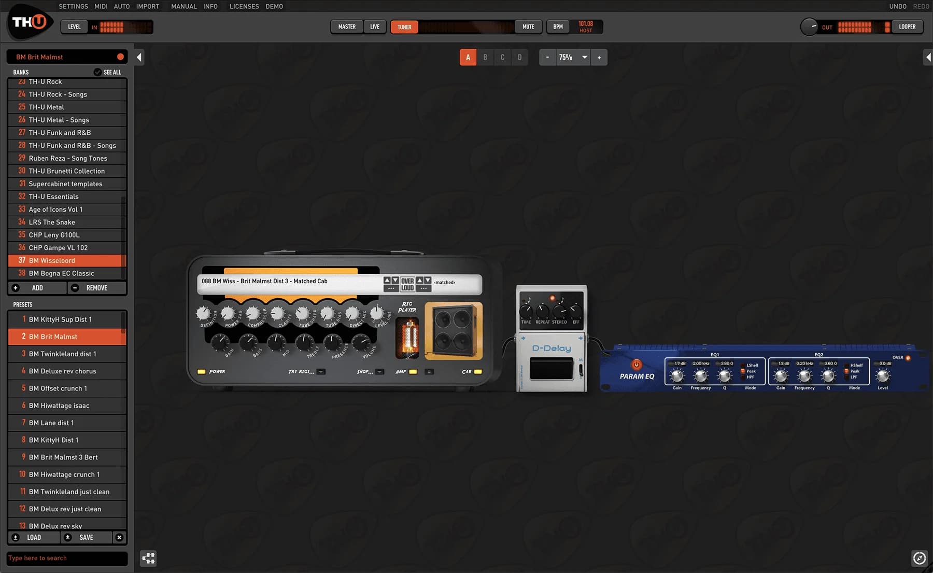
Task: Open the TRY RIGS dropdown
Action: [x=321, y=371]
